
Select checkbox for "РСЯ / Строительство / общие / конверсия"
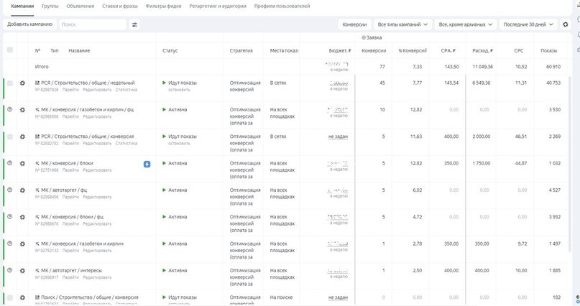click(10, 136)
